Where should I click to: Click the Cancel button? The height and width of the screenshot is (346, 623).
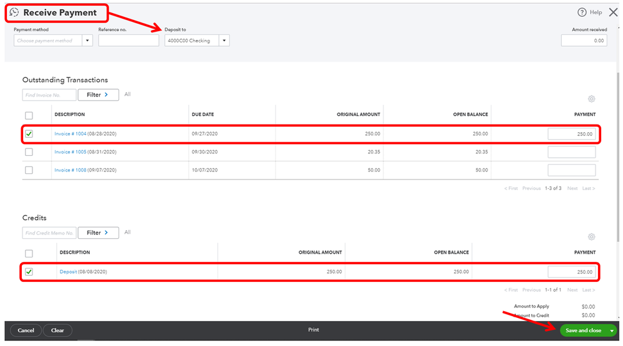tap(26, 330)
